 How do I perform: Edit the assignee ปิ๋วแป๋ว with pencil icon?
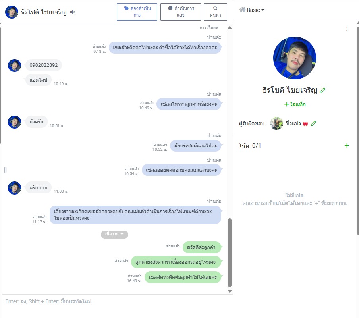pos(313,123)
